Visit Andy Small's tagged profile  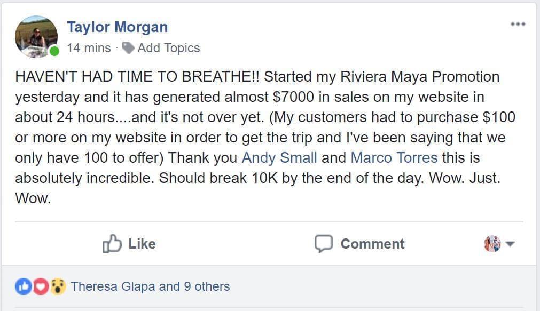click(279, 158)
